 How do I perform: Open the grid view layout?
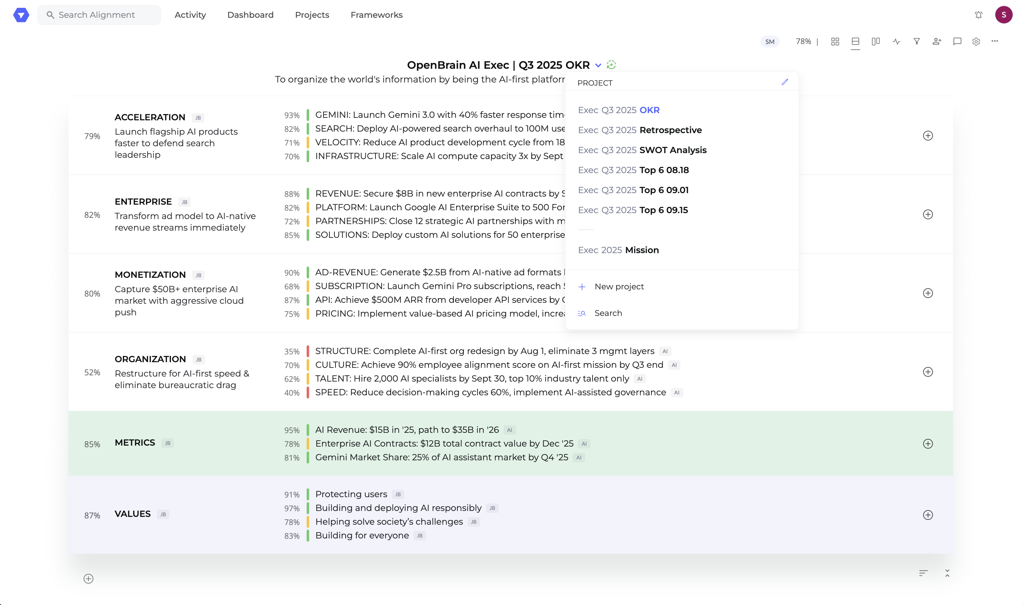pos(835,41)
